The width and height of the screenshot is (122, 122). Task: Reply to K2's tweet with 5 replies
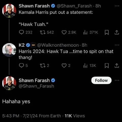pyautogui.click(x=22, y=66)
